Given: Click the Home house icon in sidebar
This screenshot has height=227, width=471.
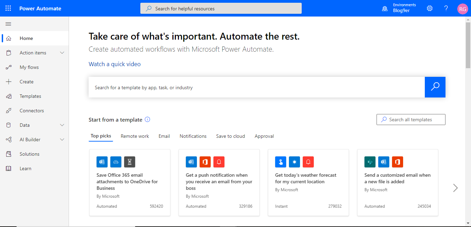Looking at the screenshot, I should [9, 38].
